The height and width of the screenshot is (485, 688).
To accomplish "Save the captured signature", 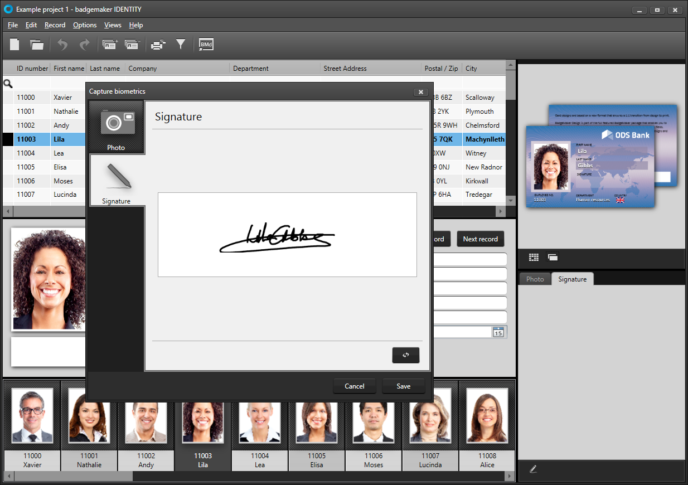I will pyautogui.click(x=403, y=386).
